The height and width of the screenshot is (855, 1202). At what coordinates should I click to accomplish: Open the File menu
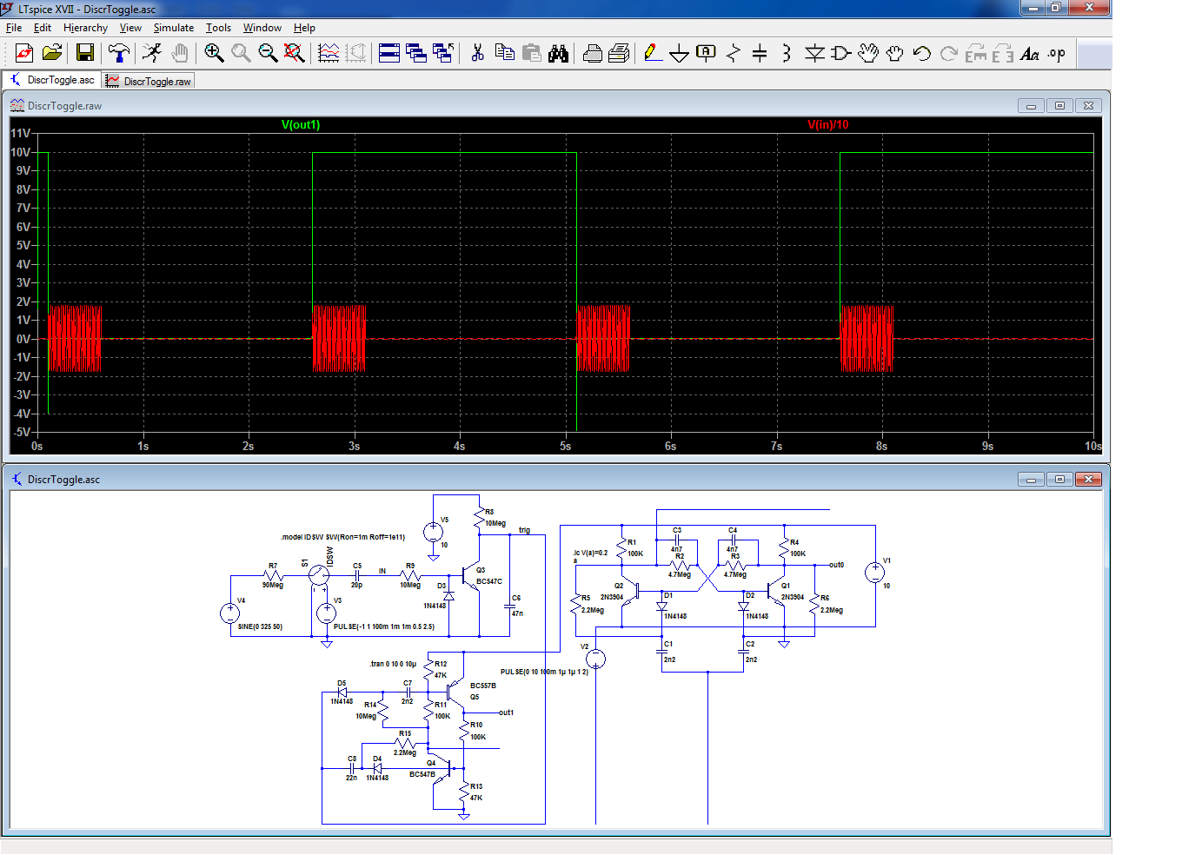(x=14, y=28)
